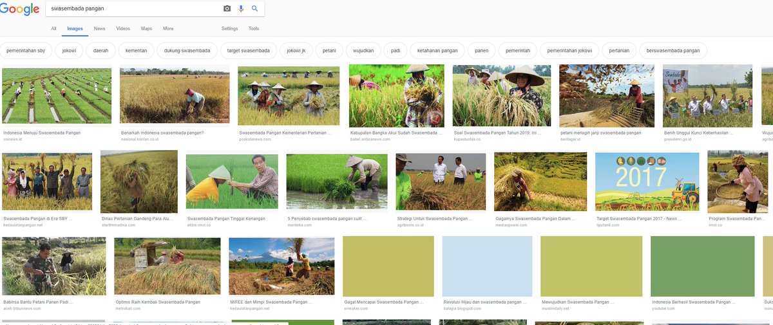Click the Google logo

[x=19, y=10]
